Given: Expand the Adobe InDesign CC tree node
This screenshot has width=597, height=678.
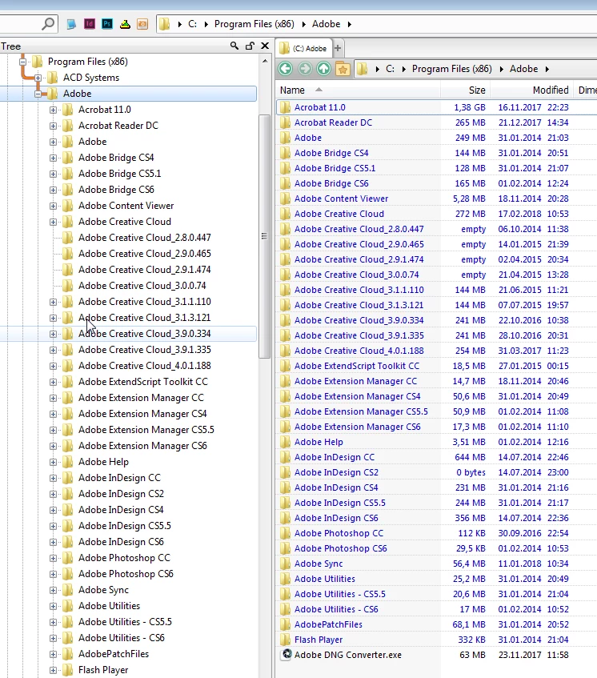Looking at the screenshot, I should [x=53, y=478].
